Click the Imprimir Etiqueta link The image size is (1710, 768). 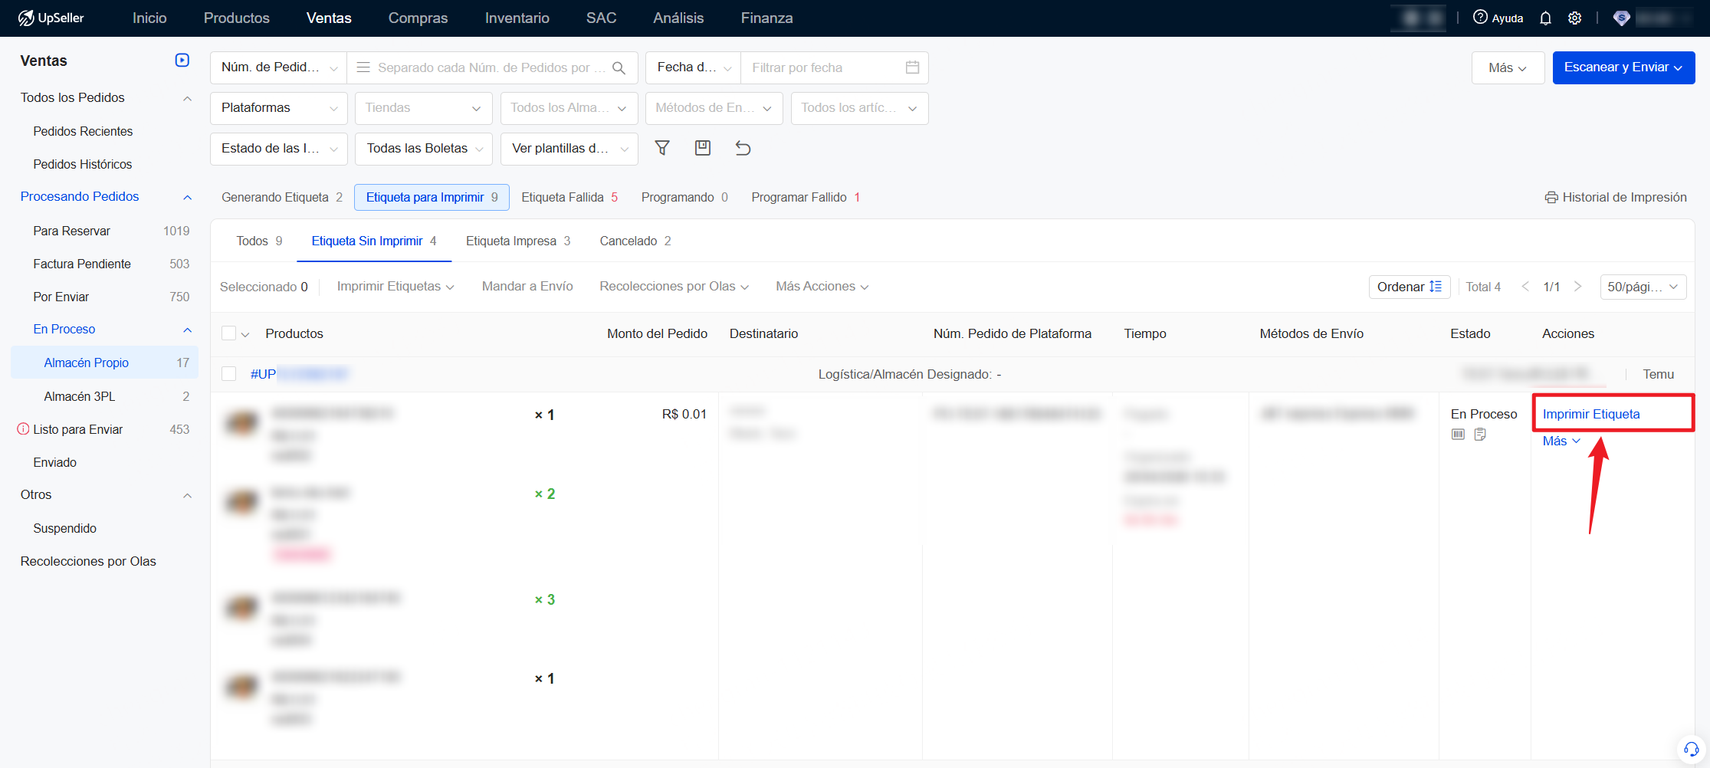coord(1590,414)
